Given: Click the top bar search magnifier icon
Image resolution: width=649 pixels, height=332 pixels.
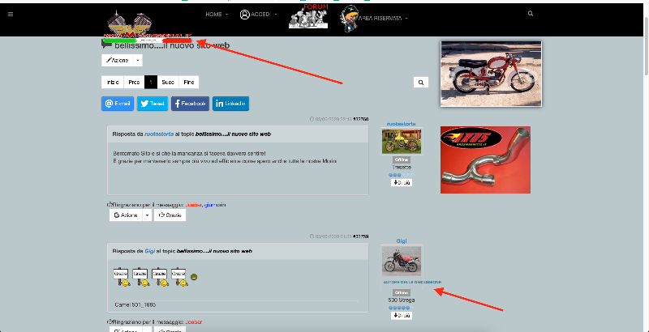Looking at the screenshot, I should 531,15.
